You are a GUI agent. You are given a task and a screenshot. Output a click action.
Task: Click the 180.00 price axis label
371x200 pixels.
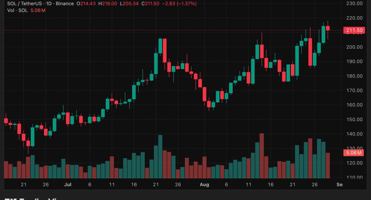[354, 76]
